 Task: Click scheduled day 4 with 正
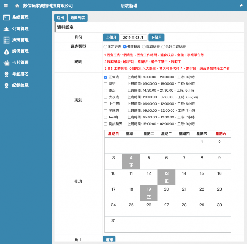(x=131, y=162)
